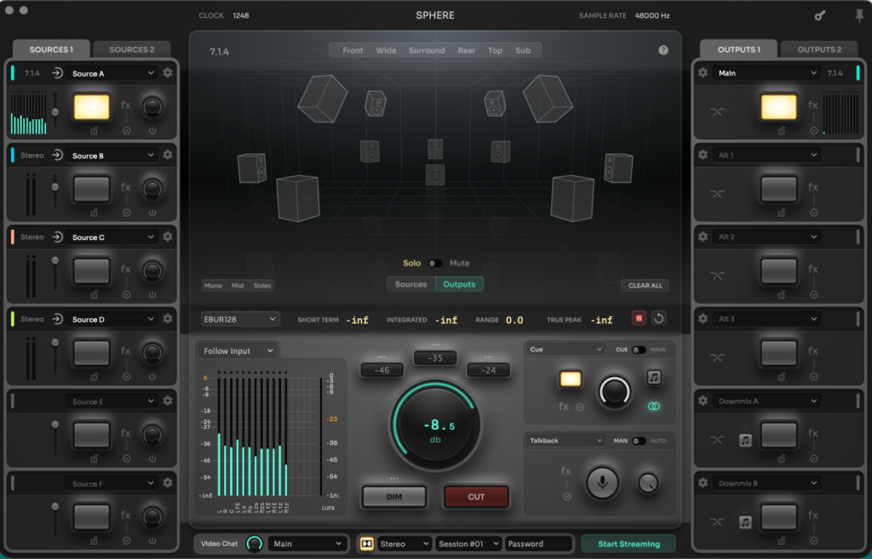Switch to the Sources 2 tab
872x559 pixels.
pos(132,48)
